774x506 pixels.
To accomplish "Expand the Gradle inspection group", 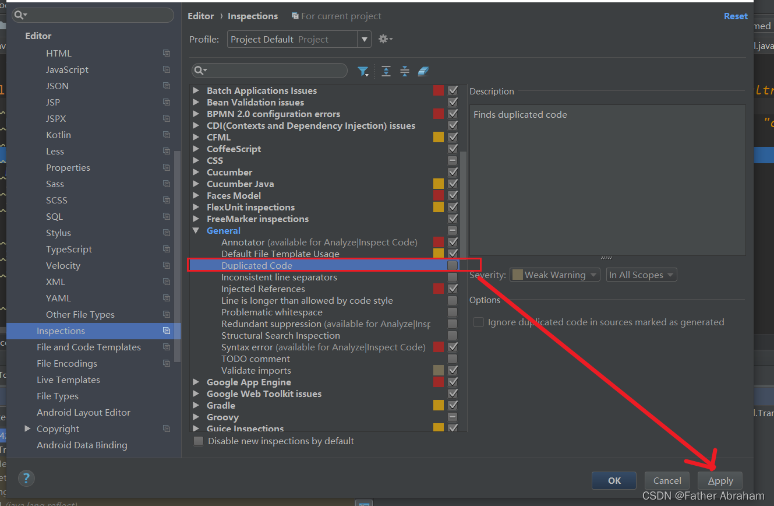I will (x=196, y=405).
